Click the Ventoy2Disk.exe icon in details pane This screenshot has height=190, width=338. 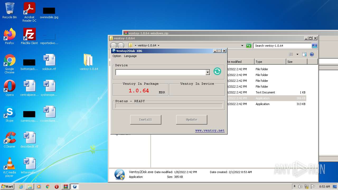119,174
